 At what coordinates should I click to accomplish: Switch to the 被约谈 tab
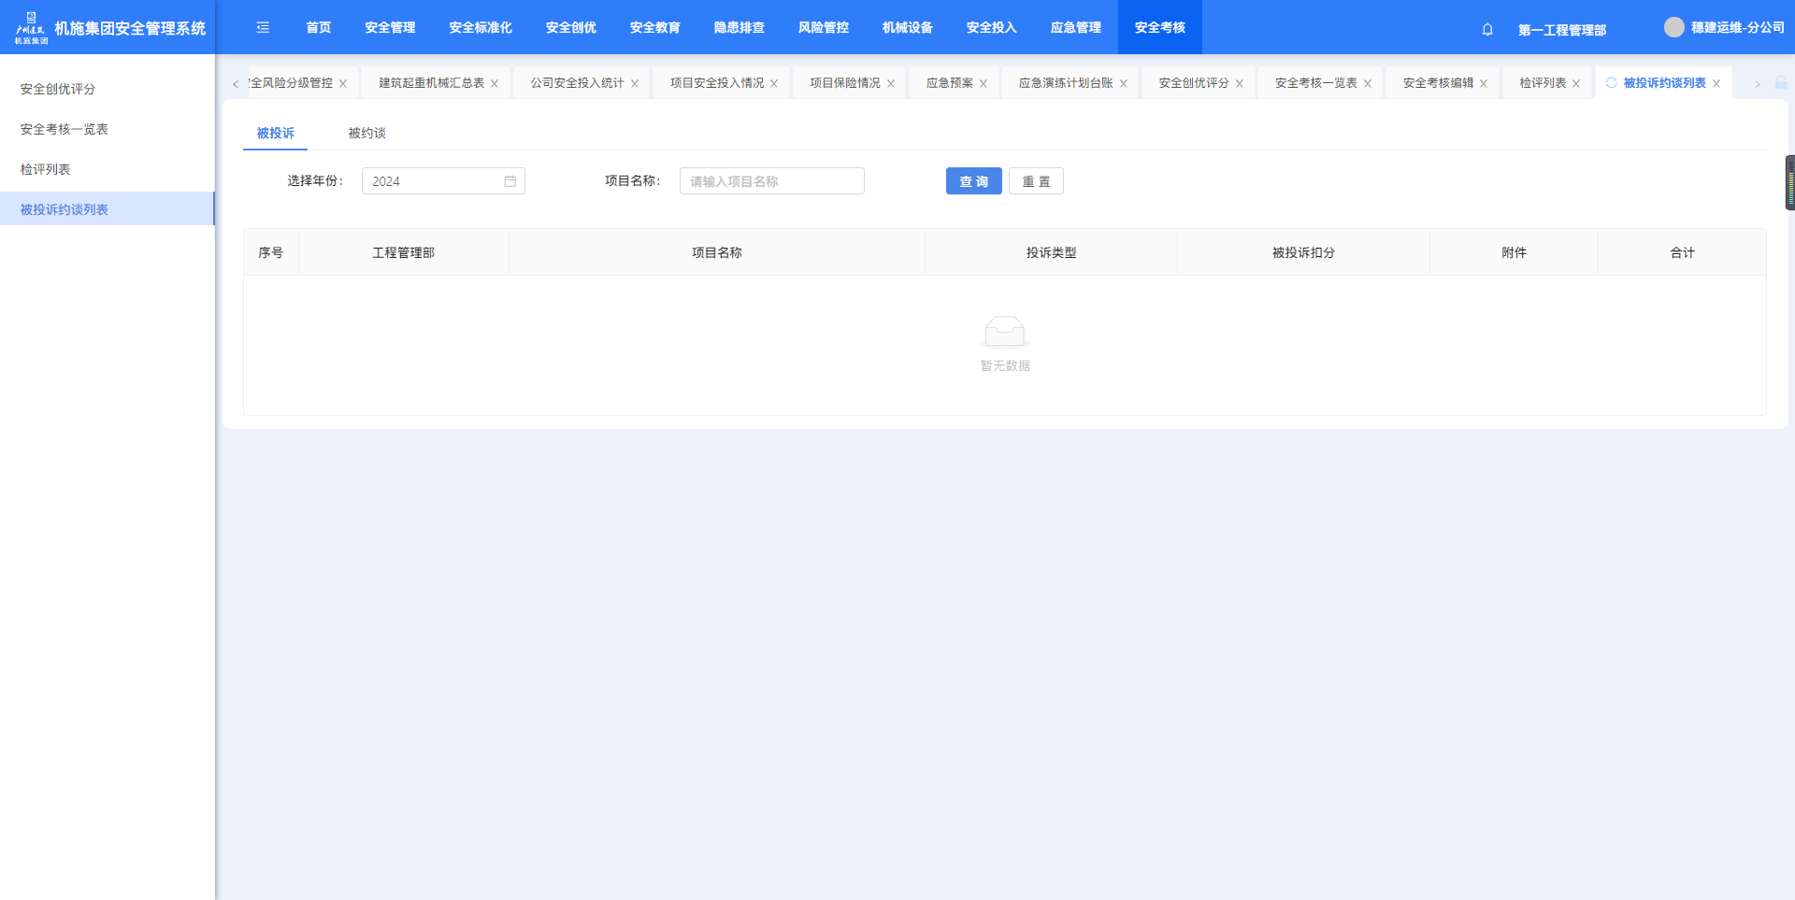[366, 134]
